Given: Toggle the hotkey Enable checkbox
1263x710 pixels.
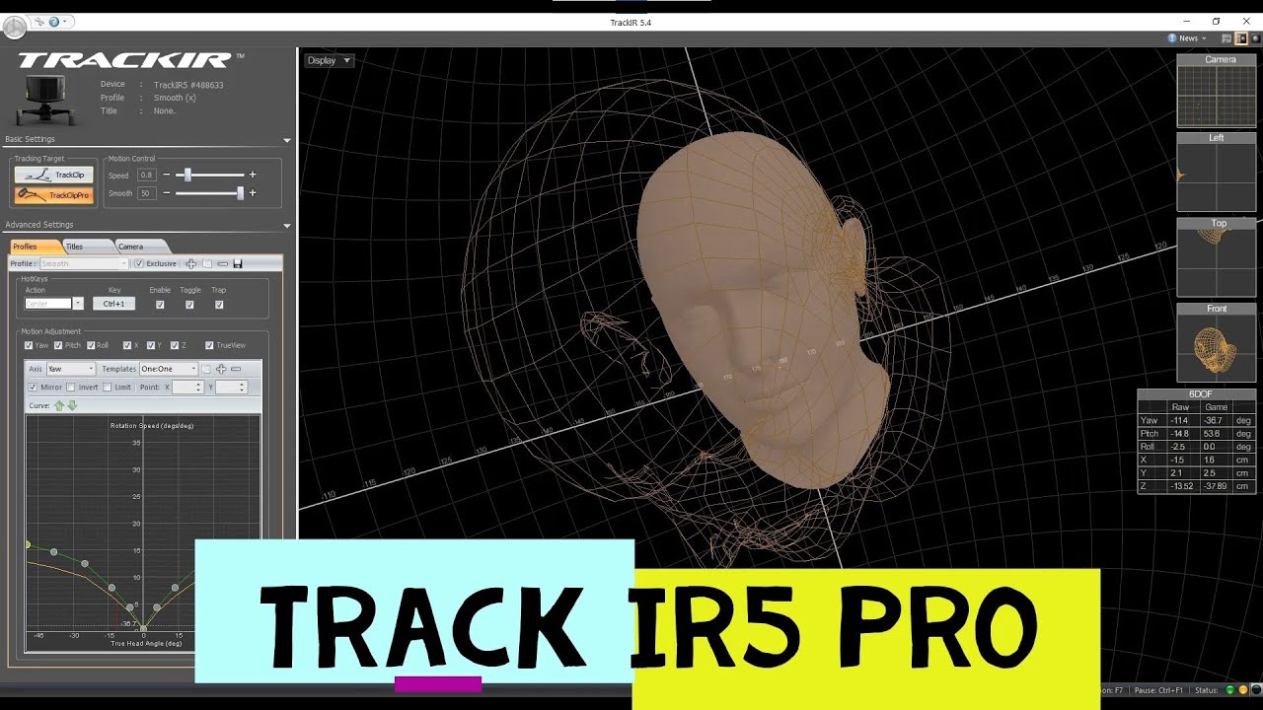Looking at the screenshot, I should click(x=160, y=305).
